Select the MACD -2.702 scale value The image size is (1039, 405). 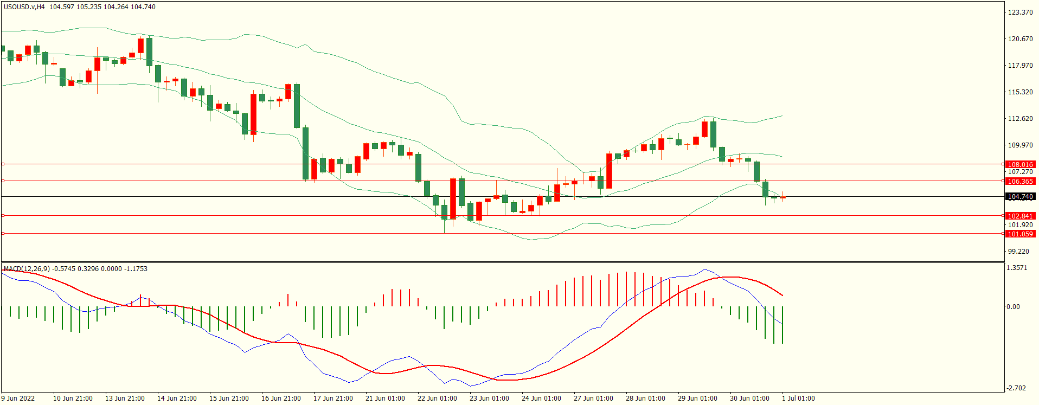[x=1016, y=388]
